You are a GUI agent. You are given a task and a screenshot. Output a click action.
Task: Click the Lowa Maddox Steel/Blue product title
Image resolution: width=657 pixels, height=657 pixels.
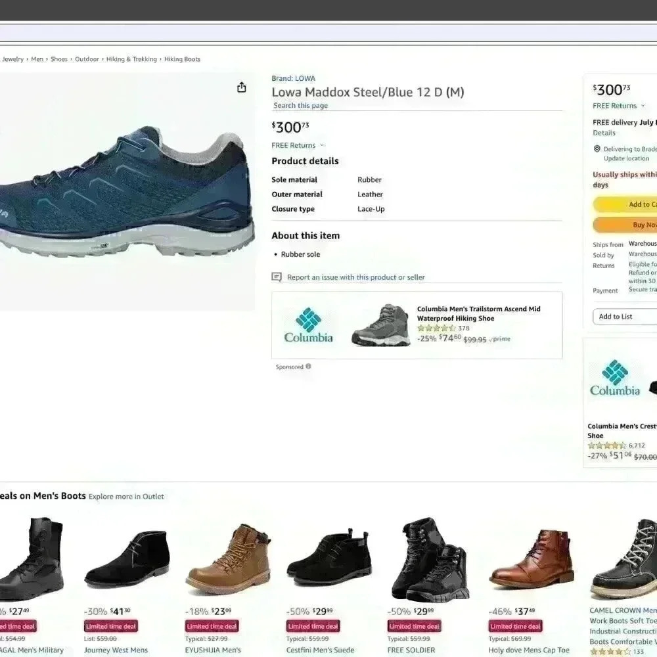[x=367, y=92]
